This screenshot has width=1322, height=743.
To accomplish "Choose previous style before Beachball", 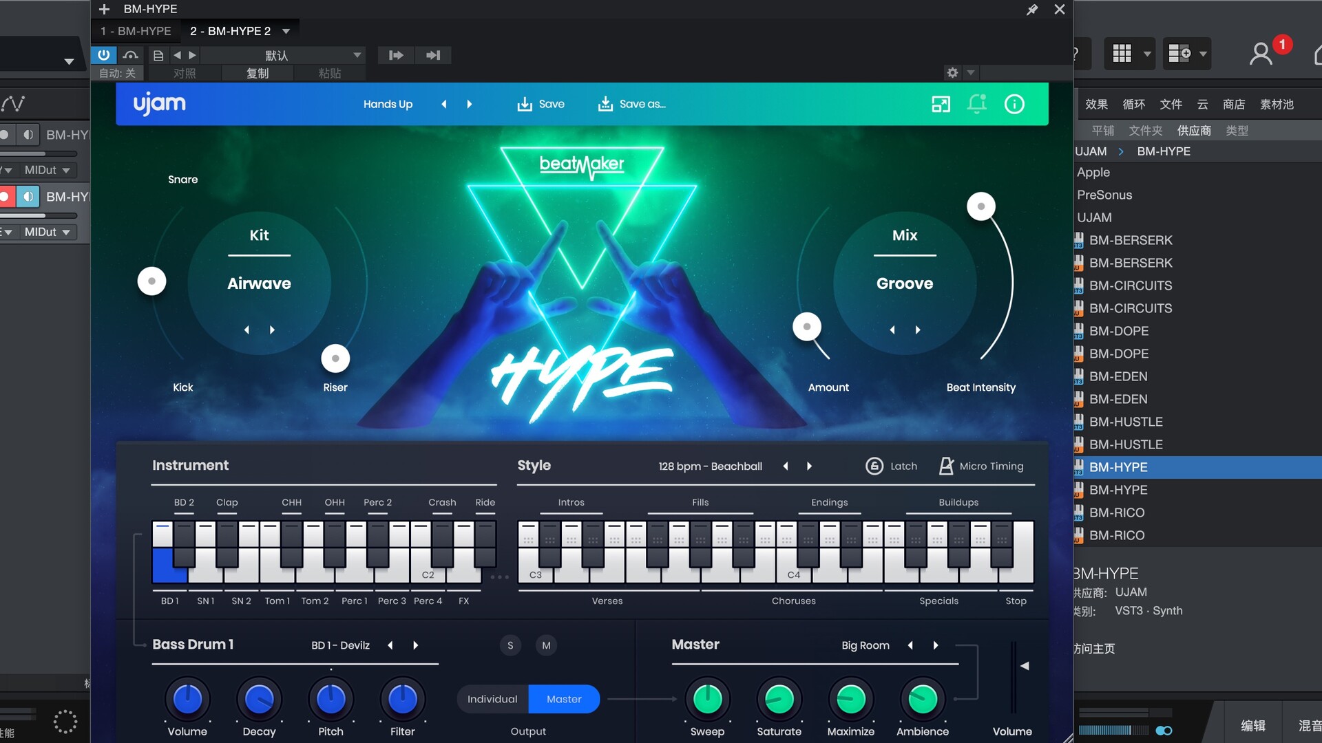I will pyautogui.click(x=786, y=466).
